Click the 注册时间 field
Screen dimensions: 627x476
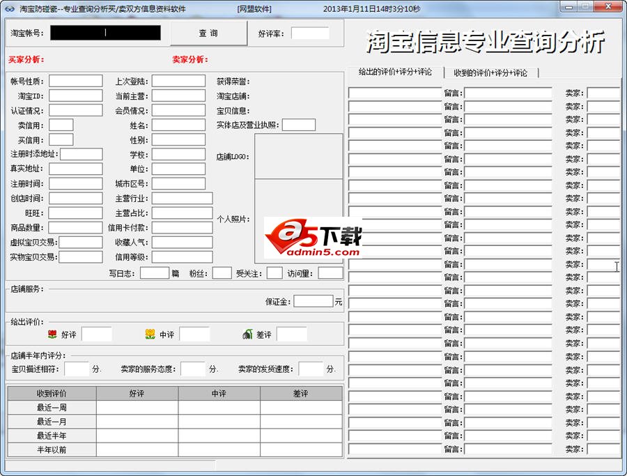[x=76, y=183]
